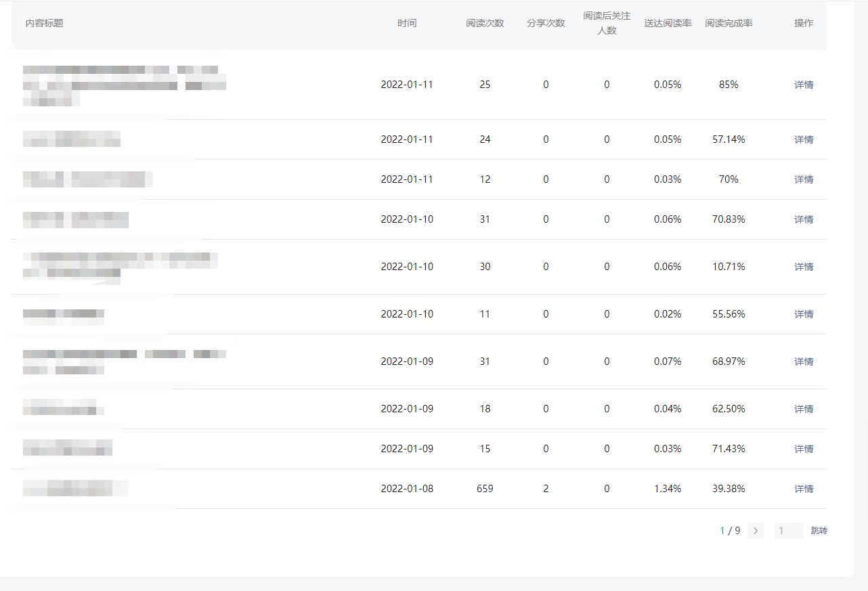Viewport: 868px width, 591px height.
Task: Open 详情 for the row with 70.83% completion
Action: (804, 219)
